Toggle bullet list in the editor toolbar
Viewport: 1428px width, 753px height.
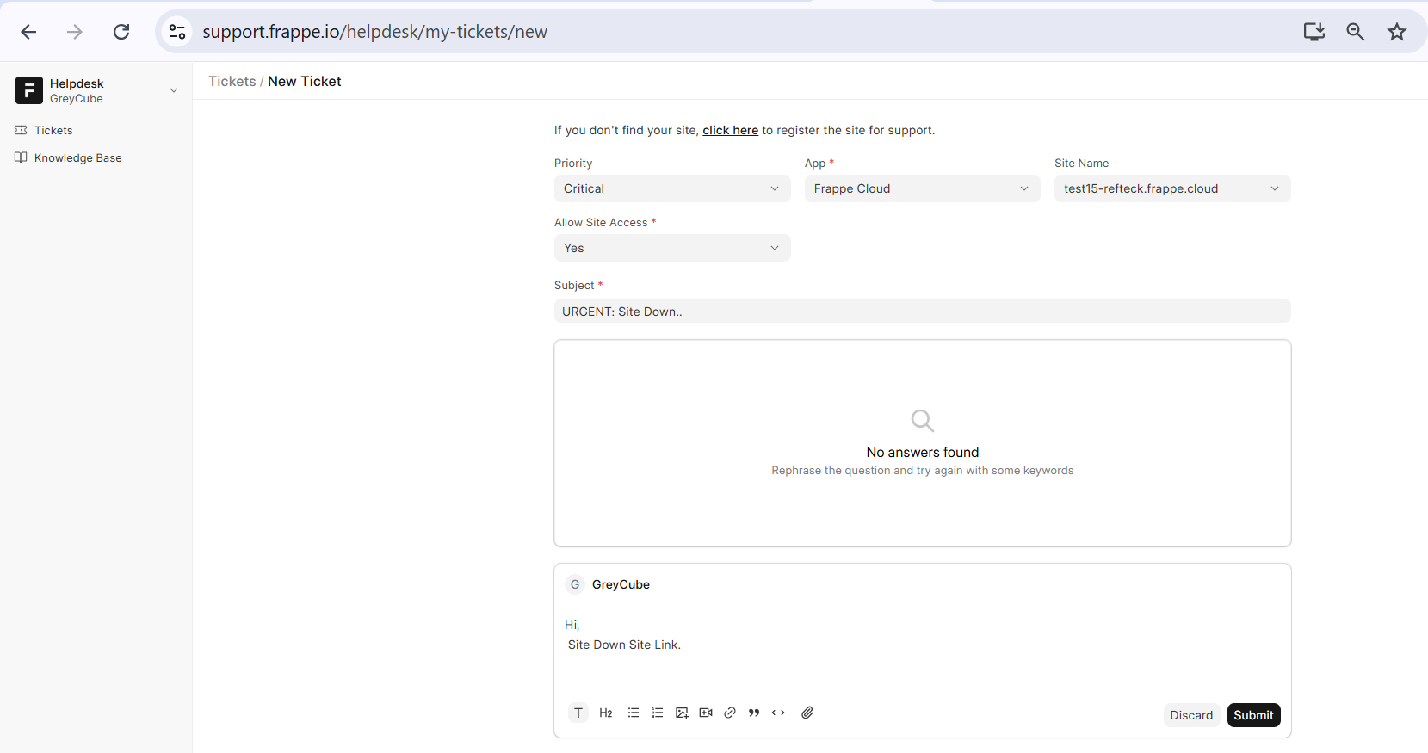(x=634, y=713)
